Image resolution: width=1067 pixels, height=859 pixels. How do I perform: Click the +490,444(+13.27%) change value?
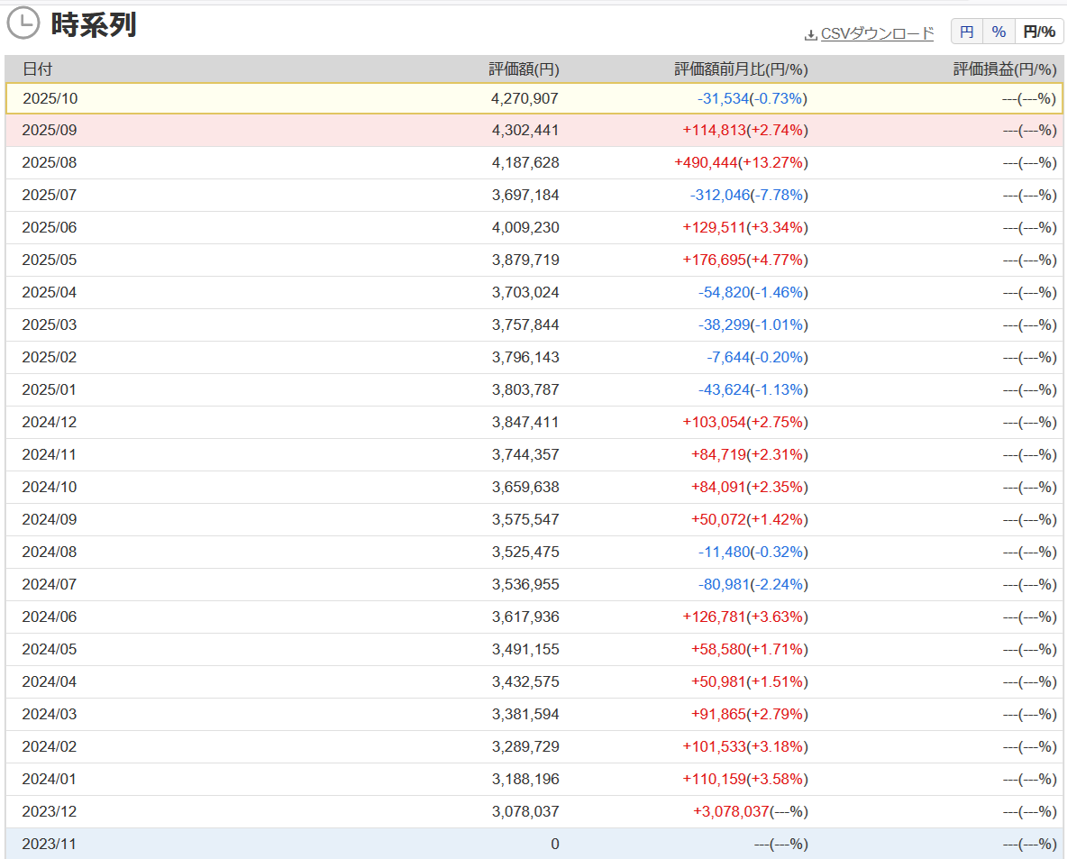pyautogui.click(x=741, y=163)
